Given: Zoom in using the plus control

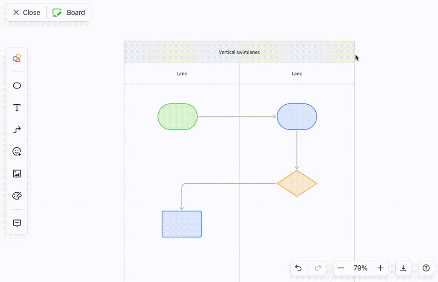Looking at the screenshot, I should pyautogui.click(x=380, y=268).
